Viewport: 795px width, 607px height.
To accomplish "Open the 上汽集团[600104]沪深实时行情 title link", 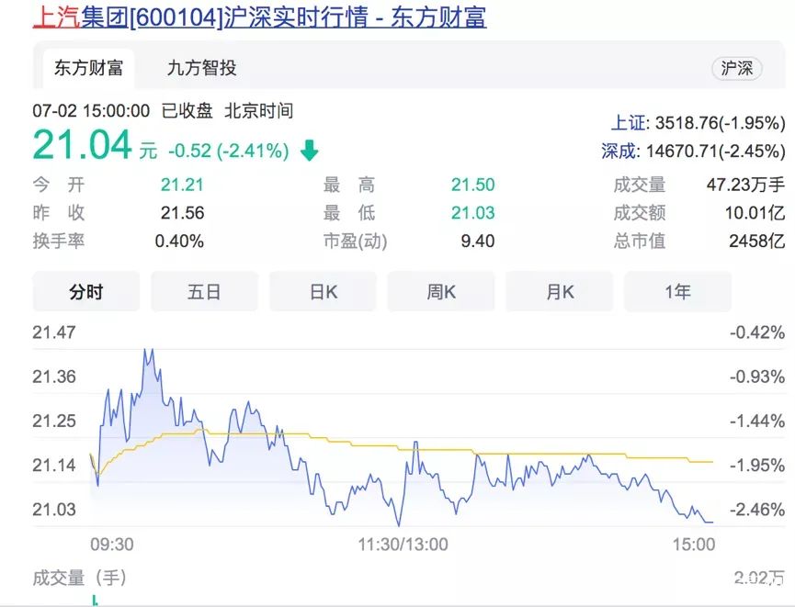I will click(259, 17).
